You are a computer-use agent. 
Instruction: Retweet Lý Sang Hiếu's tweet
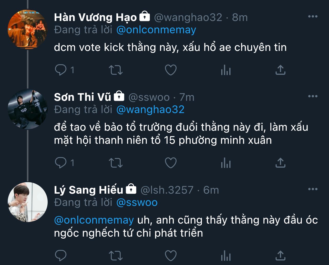[x=116, y=256]
